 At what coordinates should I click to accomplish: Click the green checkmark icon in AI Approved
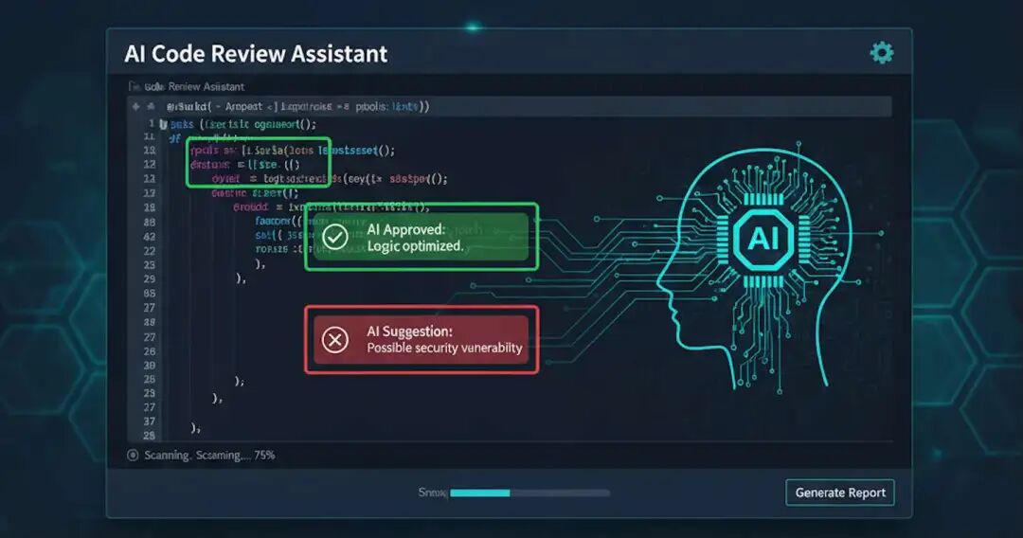click(x=335, y=237)
